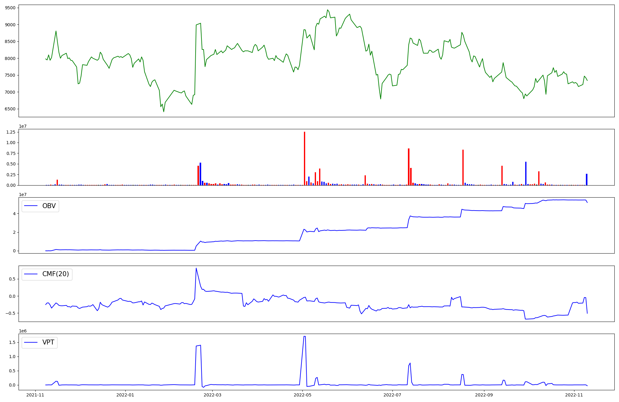The width and height of the screenshot is (619, 402).
Task: Click the rightmost blue volume bar
Action: pos(587,179)
